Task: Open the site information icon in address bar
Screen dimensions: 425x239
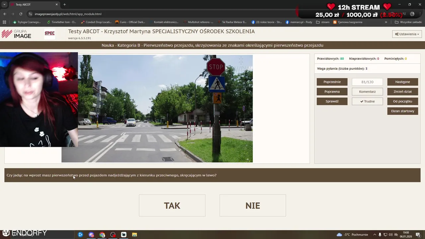Action: [x=30, y=14]
